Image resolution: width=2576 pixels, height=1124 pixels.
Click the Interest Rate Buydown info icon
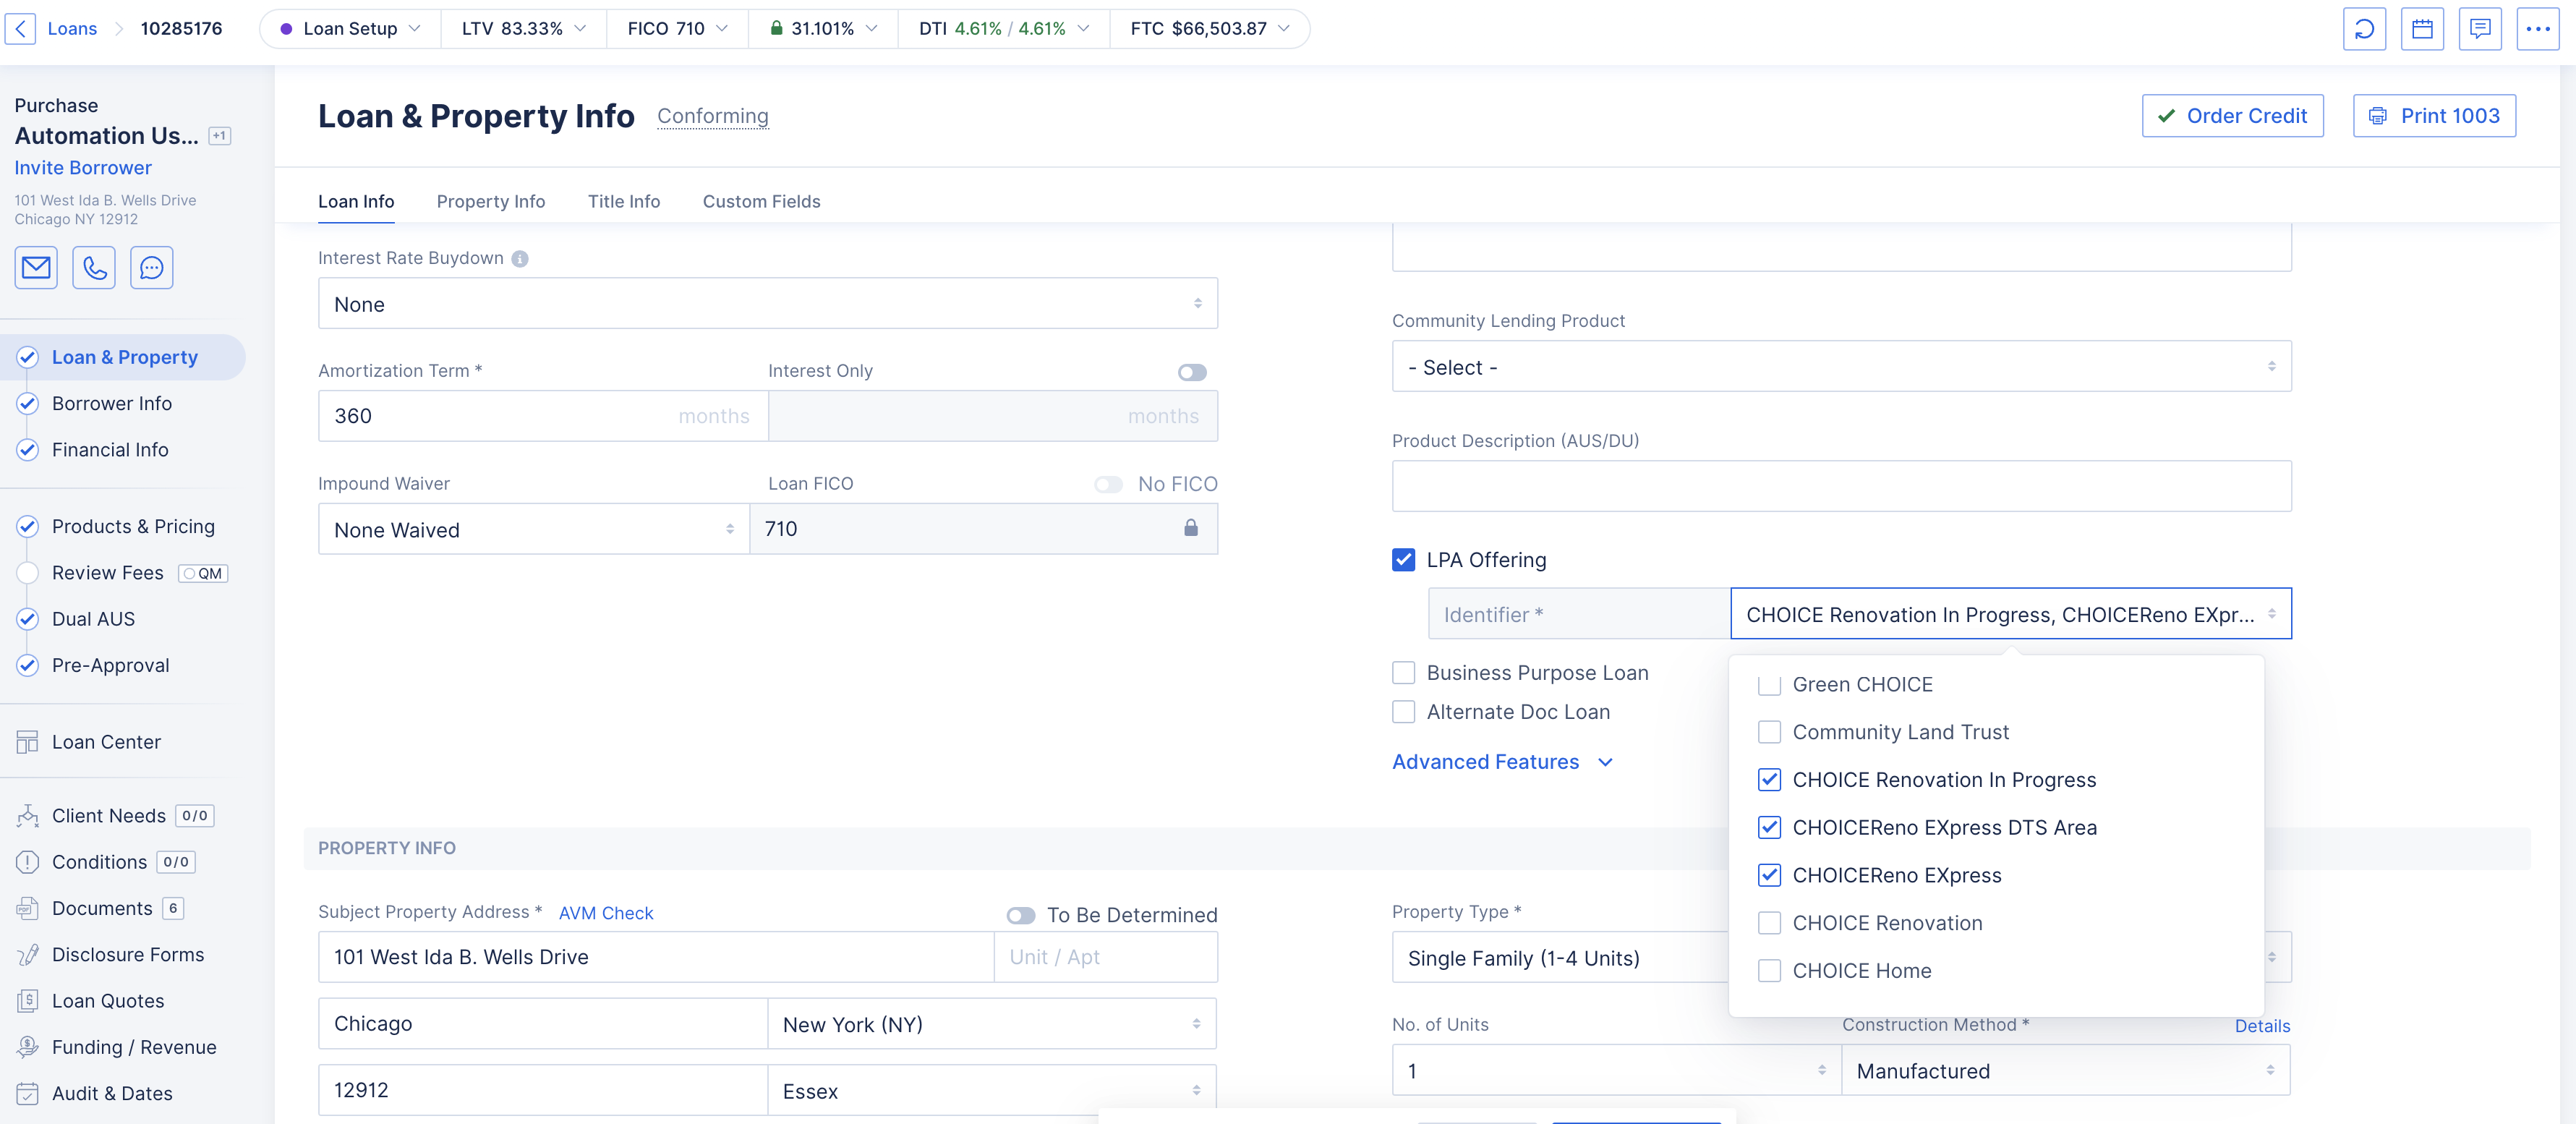520,259
